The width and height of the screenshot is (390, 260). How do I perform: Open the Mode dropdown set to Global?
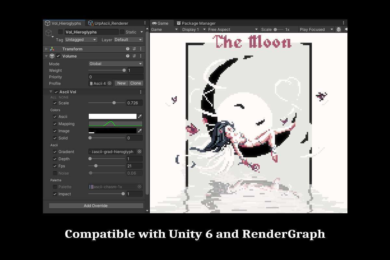coord(116,64)
